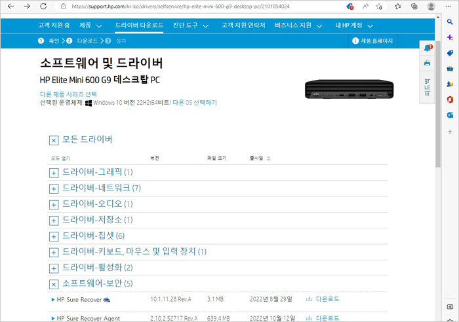Open the 내 HP 계정 dropdown menu
Image resolution: width=459 pixels, height=322 pixels.
pos(354,26)
